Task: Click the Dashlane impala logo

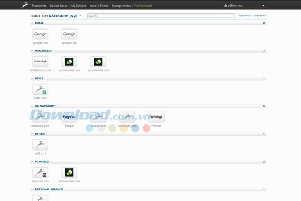Action: [x=25, y=5]
